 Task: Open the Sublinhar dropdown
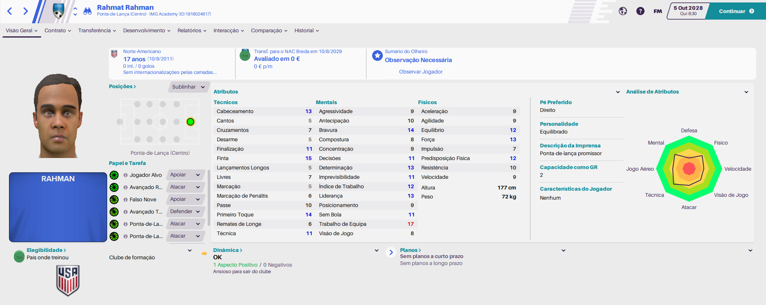pyautogui.click(x=189, y=87)
